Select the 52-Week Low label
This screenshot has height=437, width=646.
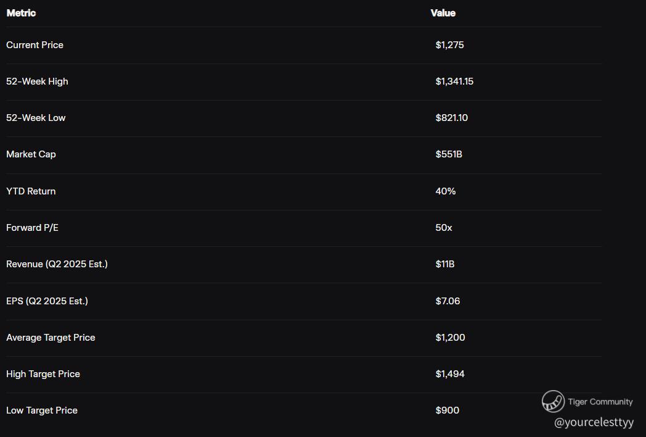click(x=36, y=118)
